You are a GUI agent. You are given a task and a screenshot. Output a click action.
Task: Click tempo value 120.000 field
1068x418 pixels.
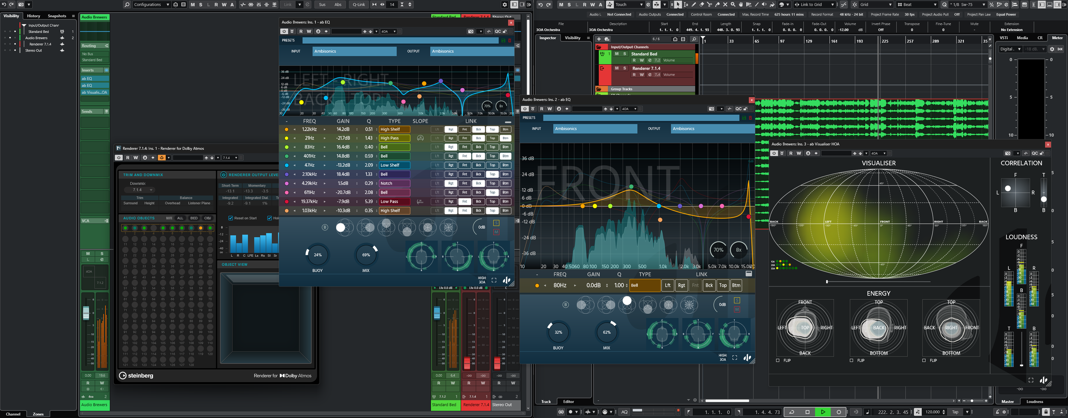[933, 412]
